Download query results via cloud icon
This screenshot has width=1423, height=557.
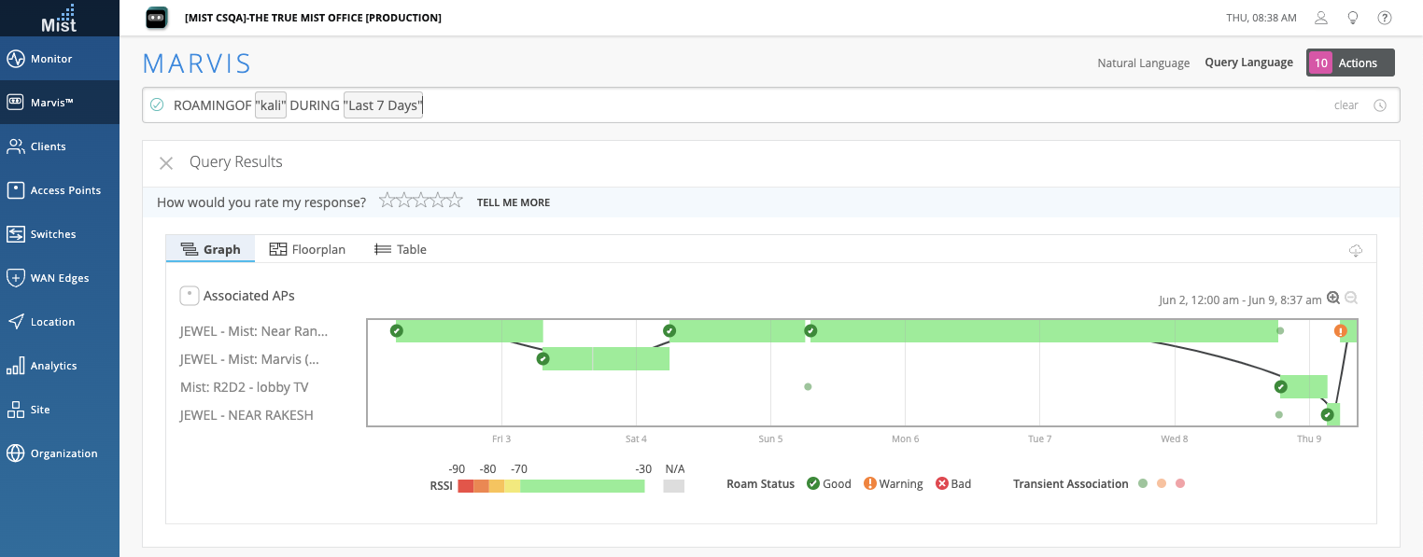click(x=1356, y=250)
